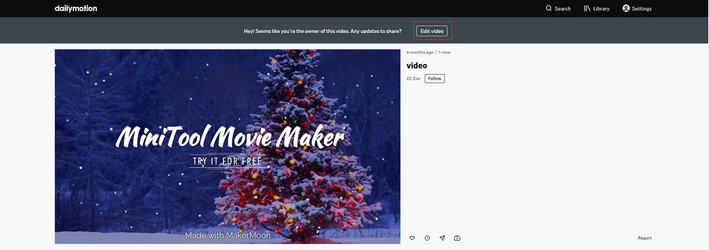Image resolution: width=709 pixels, height=250 pixels.
Task: Share the video with paper plane icon
Action: tap(442, 238)
